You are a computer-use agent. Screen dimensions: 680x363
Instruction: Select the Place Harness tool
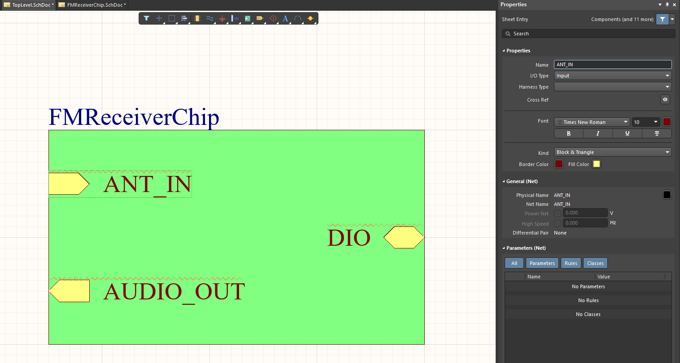(235, 18)
